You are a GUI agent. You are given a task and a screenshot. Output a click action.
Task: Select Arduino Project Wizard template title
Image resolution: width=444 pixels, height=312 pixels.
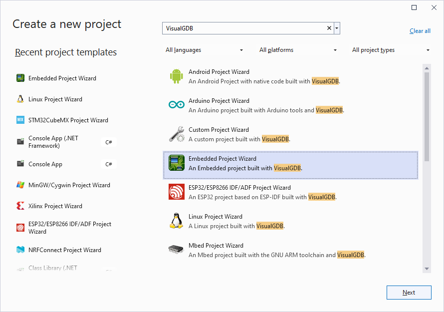point(219,101)
